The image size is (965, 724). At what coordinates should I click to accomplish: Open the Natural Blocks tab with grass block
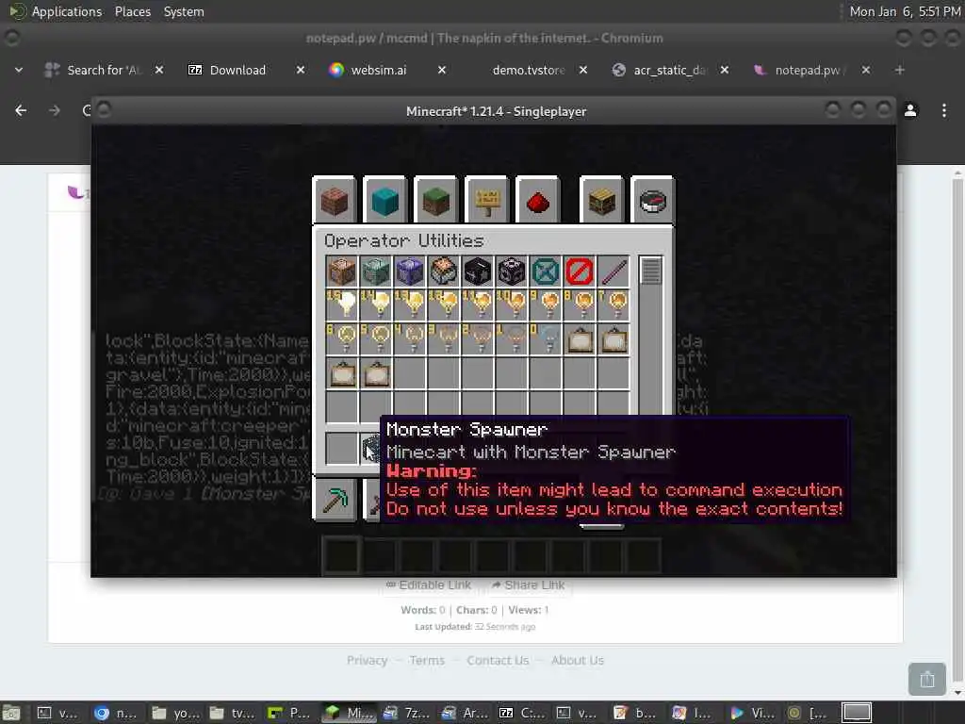pyautogui.click(x=436, y=201)
